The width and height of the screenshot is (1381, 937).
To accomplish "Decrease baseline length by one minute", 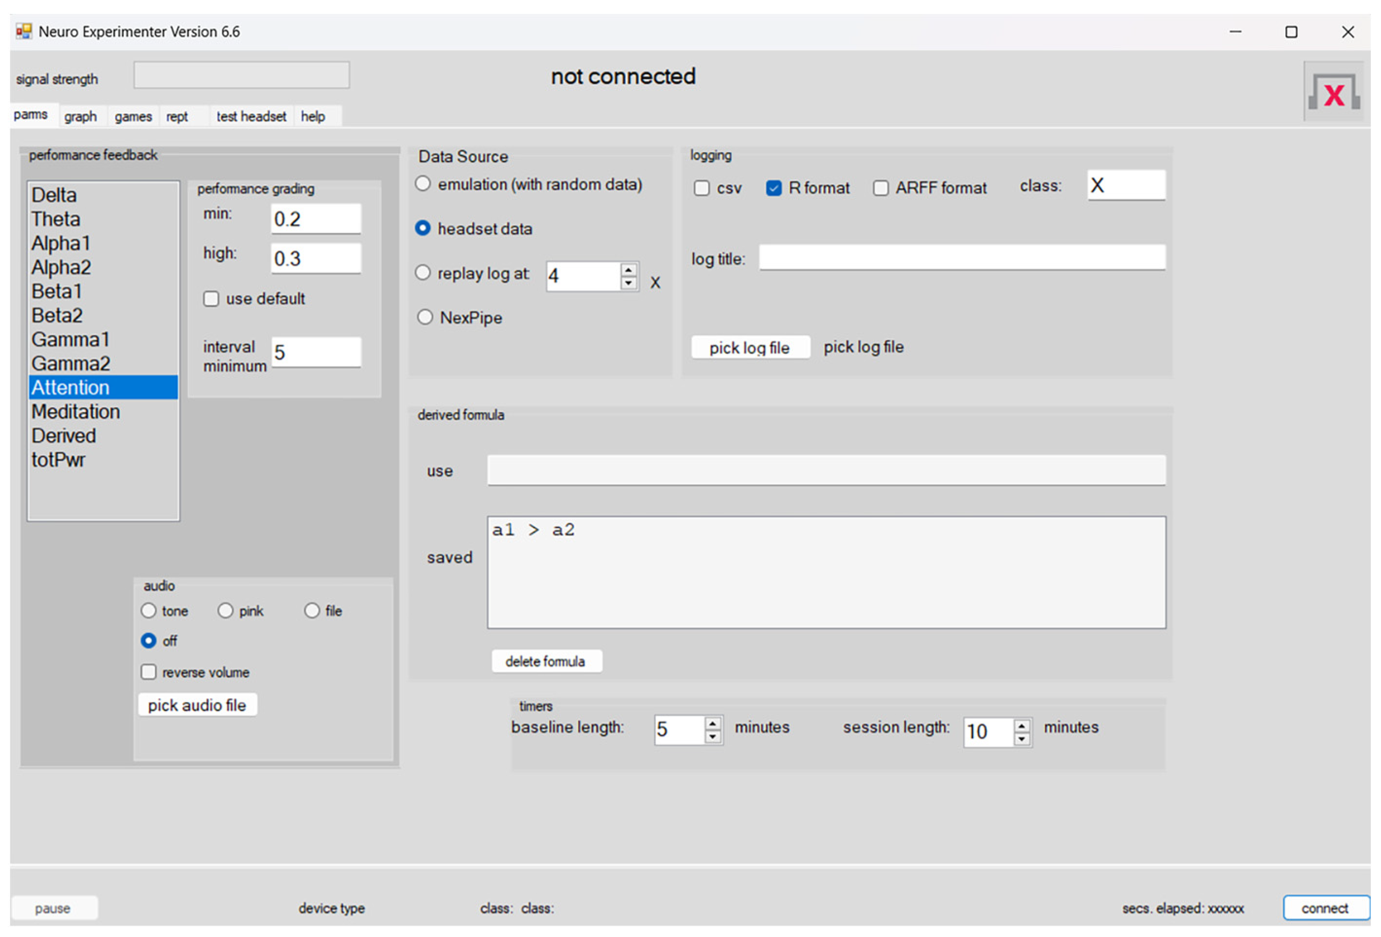I will point(712,737).
